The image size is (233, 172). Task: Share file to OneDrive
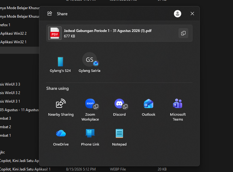(61, 137)
